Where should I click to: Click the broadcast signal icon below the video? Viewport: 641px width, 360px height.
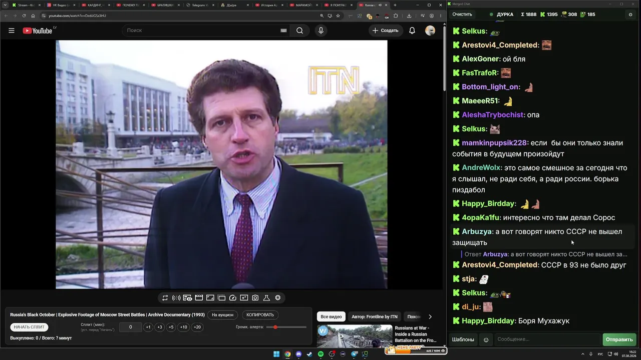[x=176, y=298]
